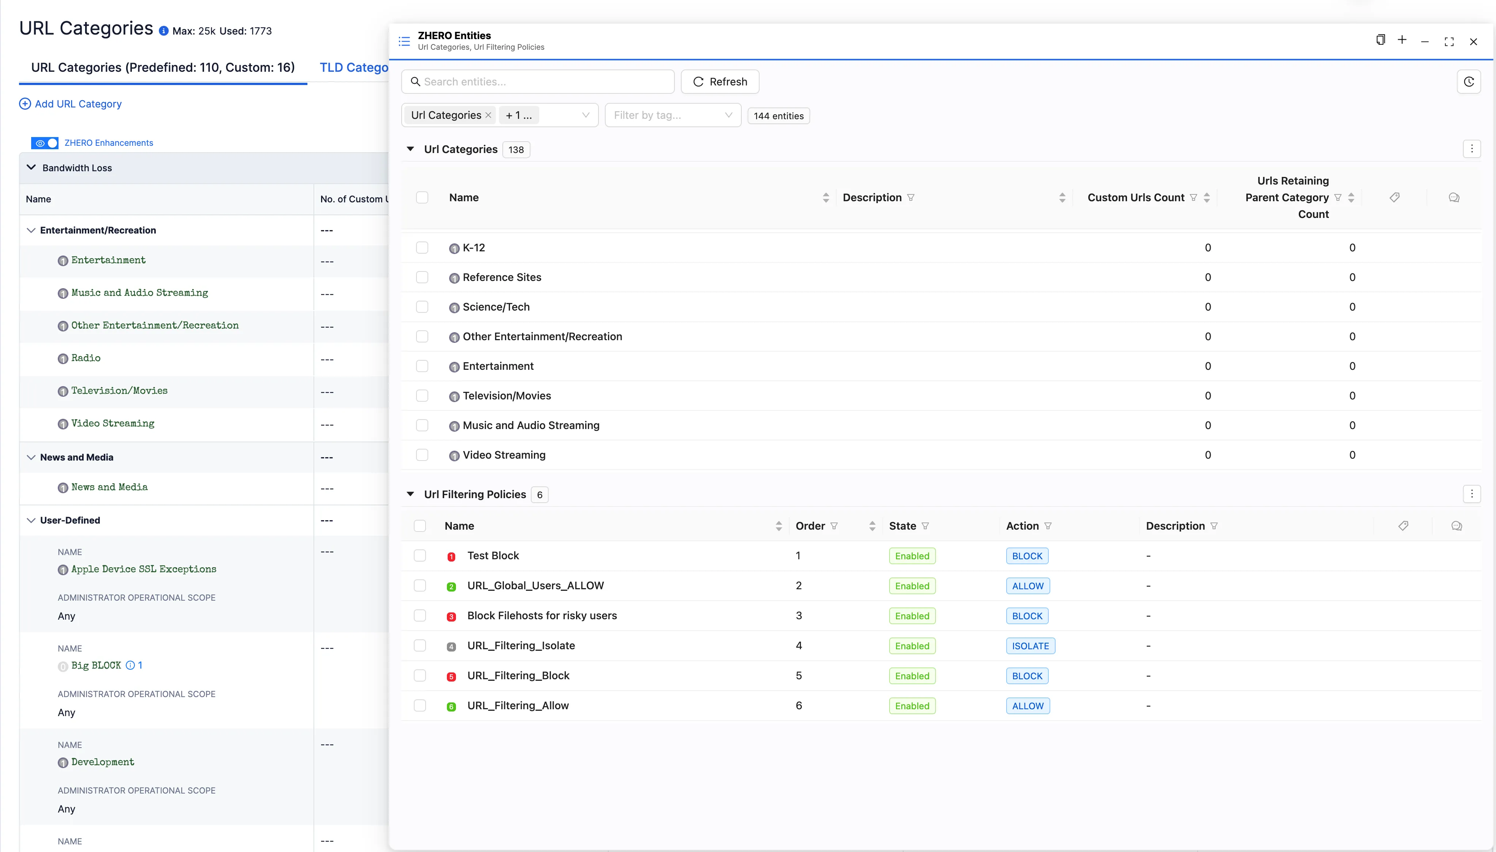Select URL Categories Predefined/Custom tab

coord(163,67)
